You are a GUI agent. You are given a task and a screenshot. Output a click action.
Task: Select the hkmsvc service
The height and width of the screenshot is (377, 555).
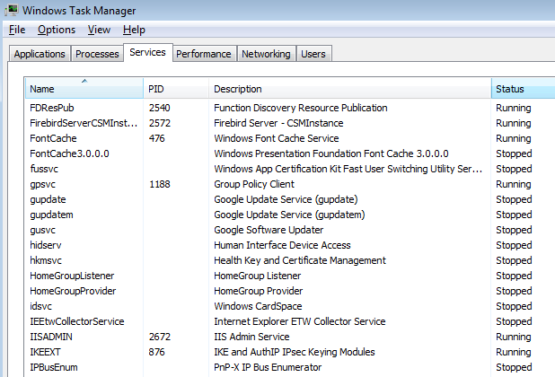46,260
